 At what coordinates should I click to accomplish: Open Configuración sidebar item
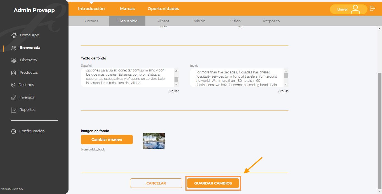[32, 131]
